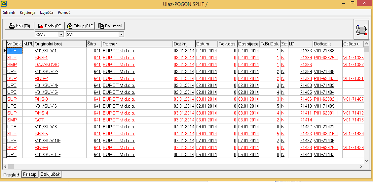373x182 pixels.
Task: Click vertical scrollbar up arrow
Action: (x=367, y=43)
